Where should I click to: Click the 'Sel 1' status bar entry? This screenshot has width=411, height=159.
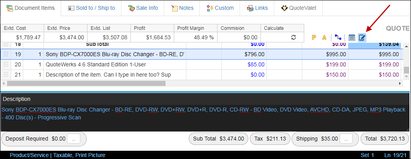[x=368, y=155]
